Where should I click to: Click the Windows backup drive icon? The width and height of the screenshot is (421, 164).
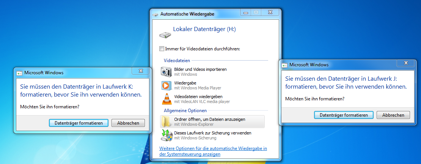[x=167, y=135]
